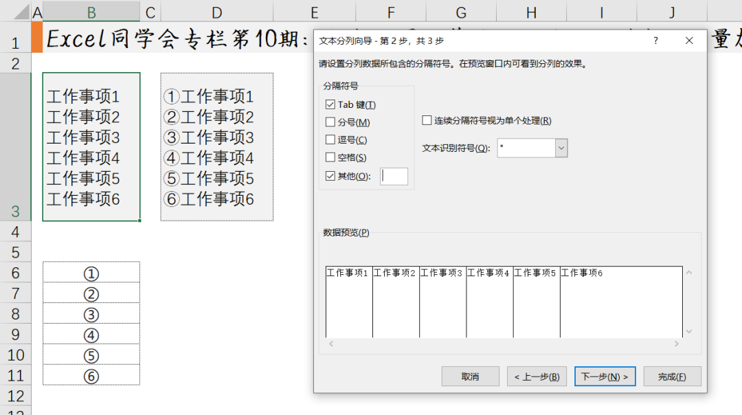
Task: Tick the 逗号 delimiter checkbox
Action: click(x=330, y=140)
